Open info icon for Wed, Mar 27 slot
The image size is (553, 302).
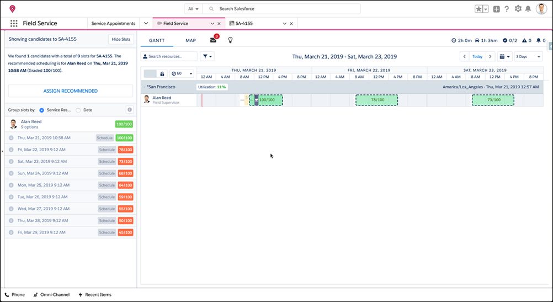(11, 209)
